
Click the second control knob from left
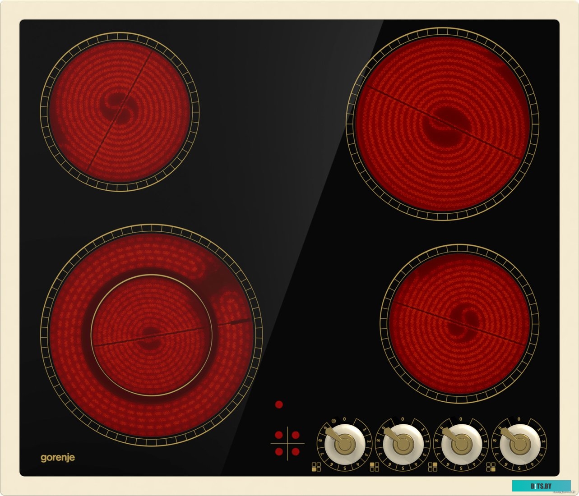point(402,445)
